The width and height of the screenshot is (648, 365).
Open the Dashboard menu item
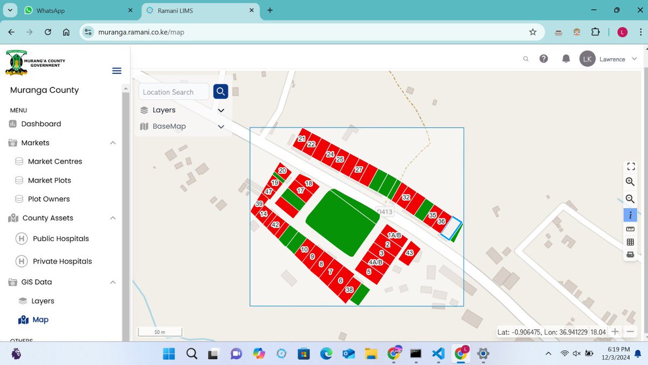coord(41,123)
